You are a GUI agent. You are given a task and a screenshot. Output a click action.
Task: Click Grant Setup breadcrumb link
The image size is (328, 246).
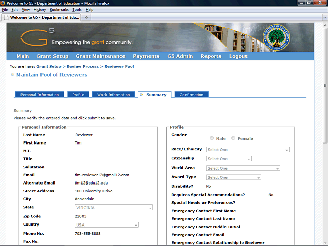[x=49, y=66]
